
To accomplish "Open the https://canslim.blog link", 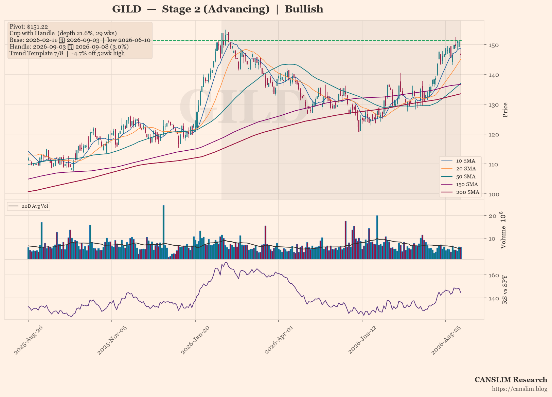I will (520, 389).
